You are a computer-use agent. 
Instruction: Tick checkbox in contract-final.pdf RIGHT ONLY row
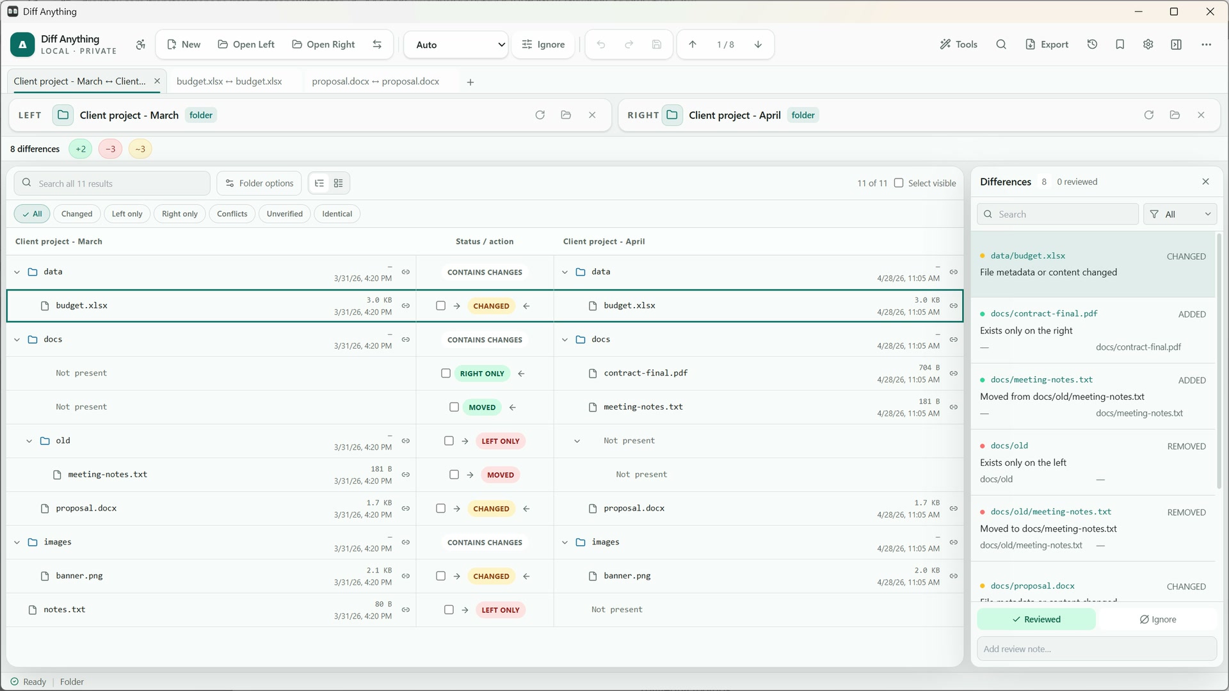(x=446, y=373)
